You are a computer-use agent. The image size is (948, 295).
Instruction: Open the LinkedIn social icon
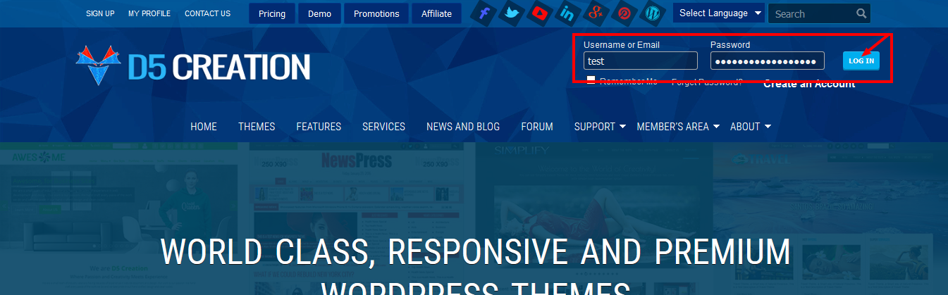[x=569, y=13]
